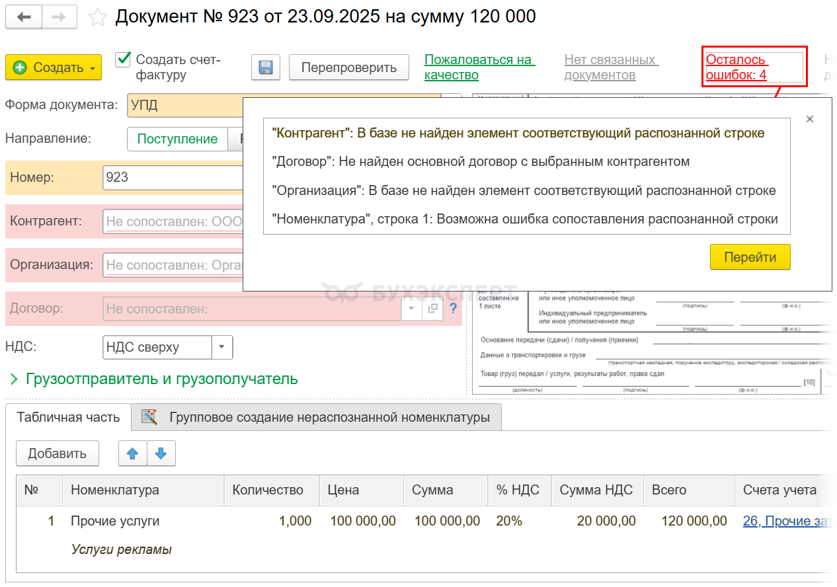Move table row up with arrow
Viewport: 837px width, 587px height.
132,453
